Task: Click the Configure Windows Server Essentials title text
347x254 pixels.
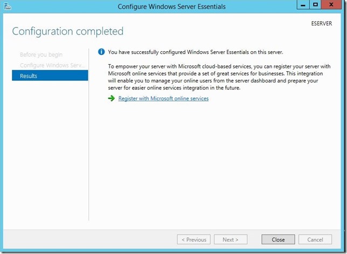Action: (x=172, y=6)
